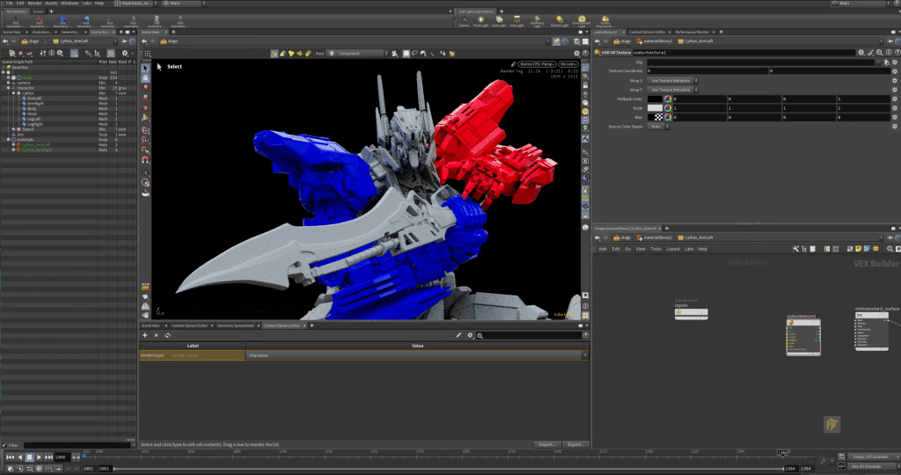901x475 pixels.
Task: Select the Point Light shelf tool
Action: (480, 20)
